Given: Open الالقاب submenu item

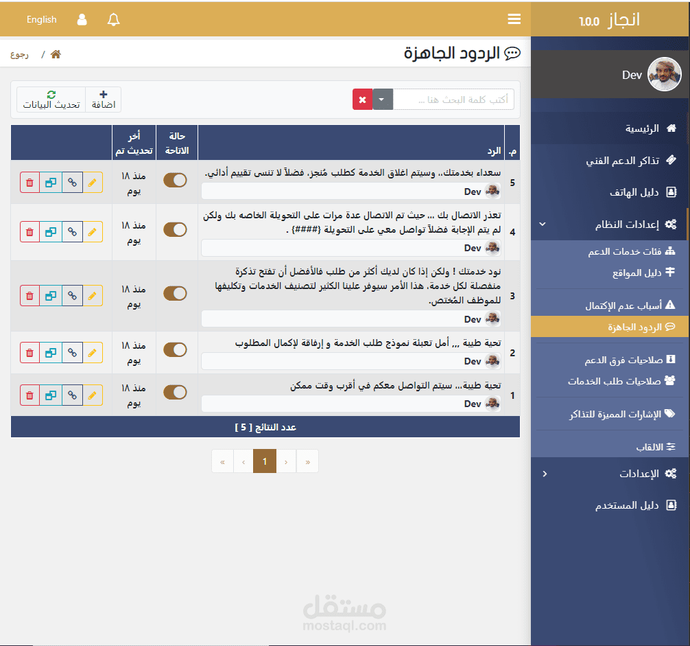Looking at the screenshot, I should pos(610,447).
